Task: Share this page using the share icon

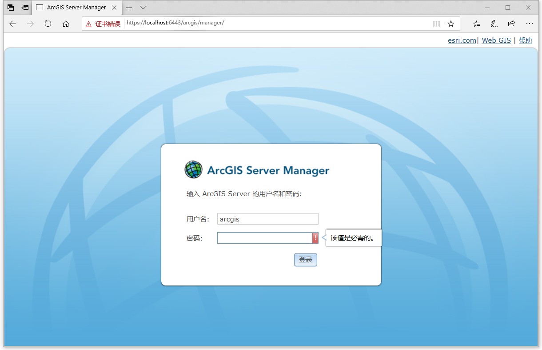Action: [511, 24]
